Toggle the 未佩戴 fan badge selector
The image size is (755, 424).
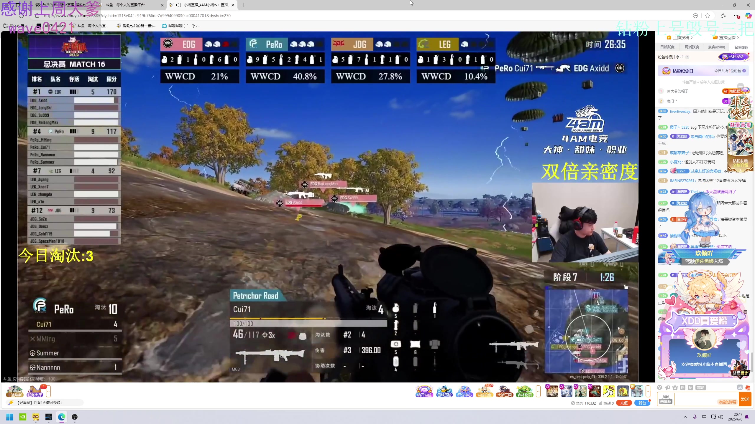[666, 399]
